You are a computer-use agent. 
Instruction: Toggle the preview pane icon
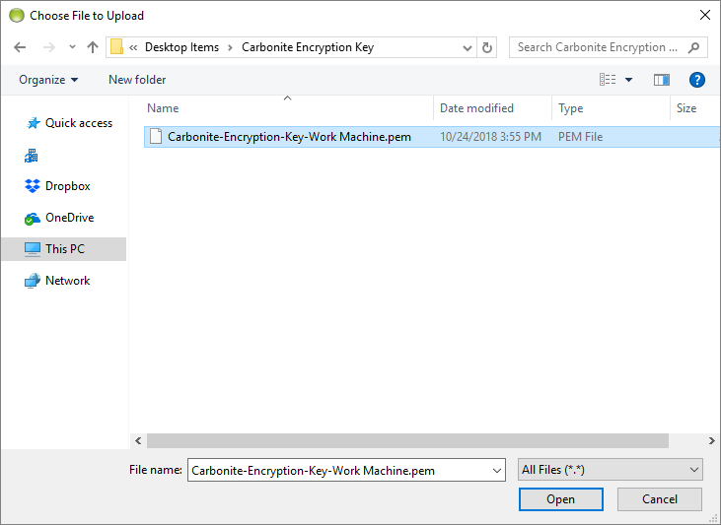pyautogui.click(x=661, y=80)
